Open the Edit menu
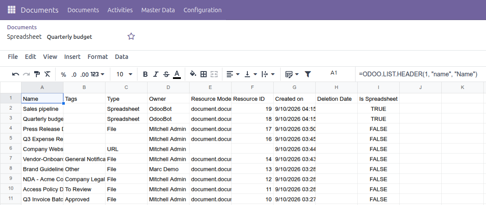Viewport: 486px width, 205px height. click(30, 57)
